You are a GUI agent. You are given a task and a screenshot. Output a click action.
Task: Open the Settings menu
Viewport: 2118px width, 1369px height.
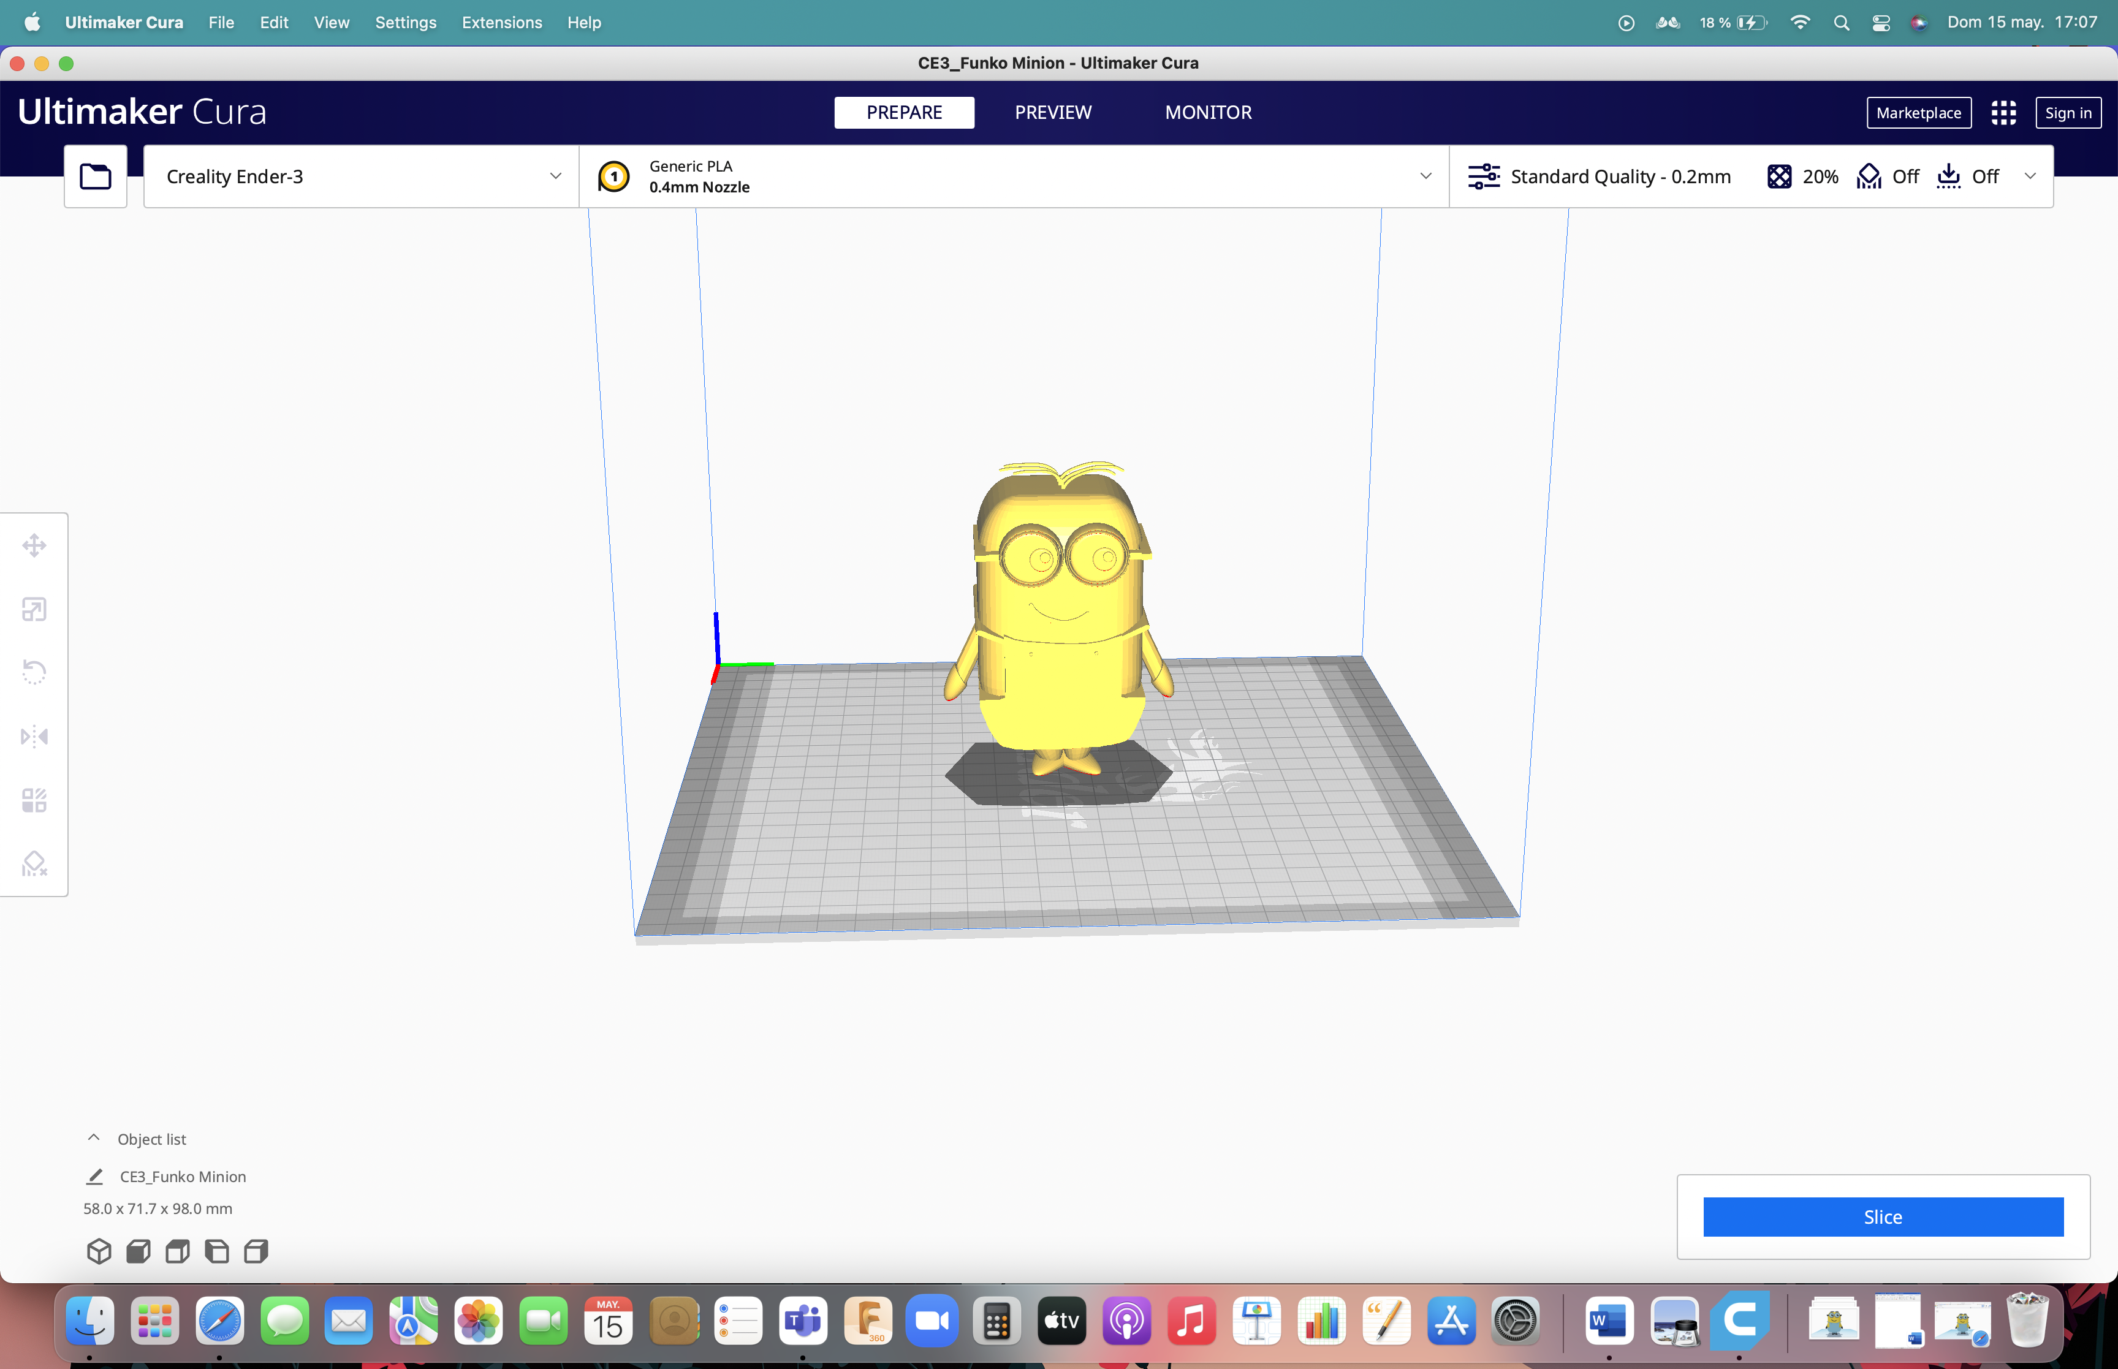(x=405, y=23)
